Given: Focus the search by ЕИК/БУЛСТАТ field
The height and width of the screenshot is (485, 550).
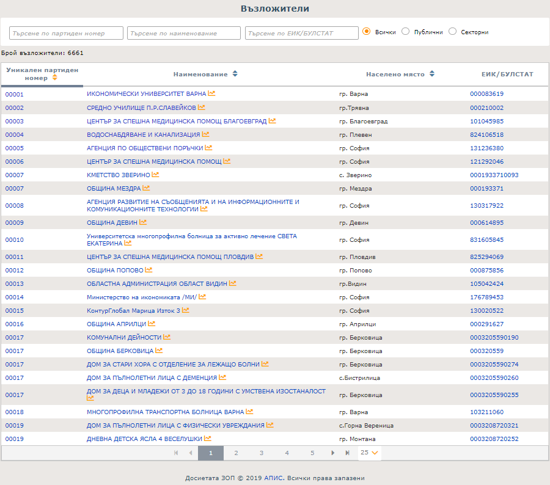Looking at the screenshot, I should 301,33.
